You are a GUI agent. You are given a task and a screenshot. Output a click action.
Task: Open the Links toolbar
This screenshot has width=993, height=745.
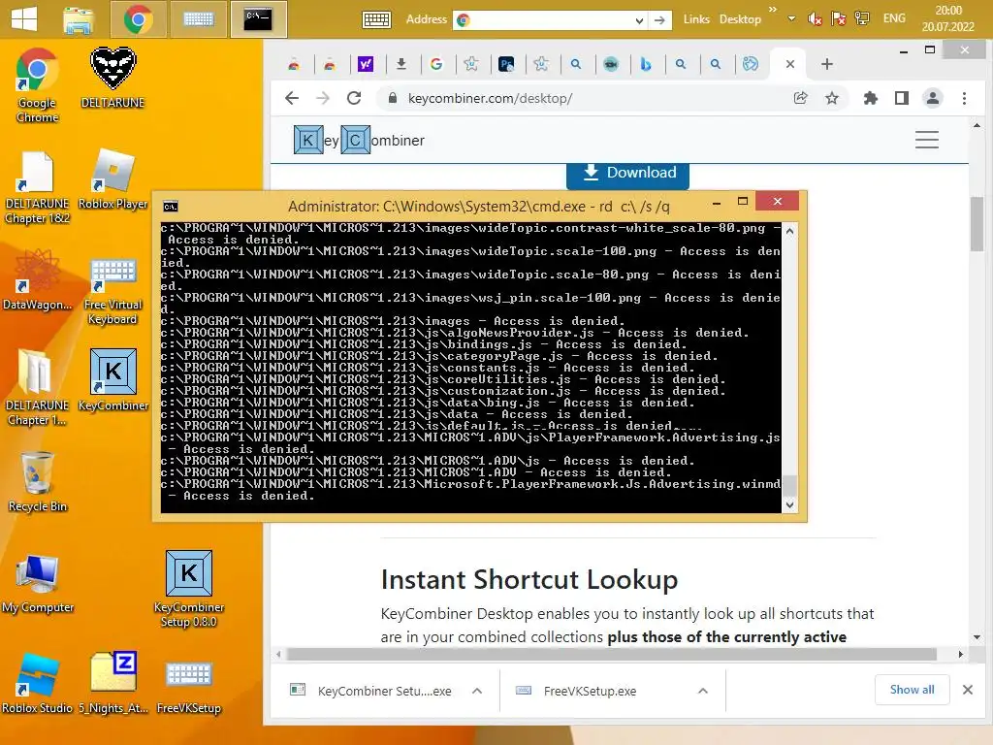click(x=696, y=19)
